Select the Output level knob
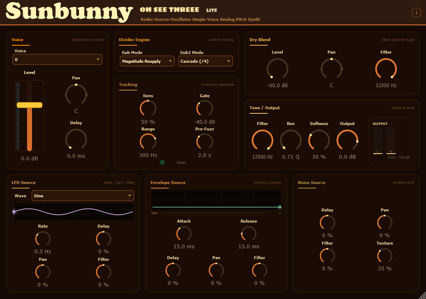Image resolution: width=426 pixels, height=299 pixels. pyautogui.click(x=347, y=140)
